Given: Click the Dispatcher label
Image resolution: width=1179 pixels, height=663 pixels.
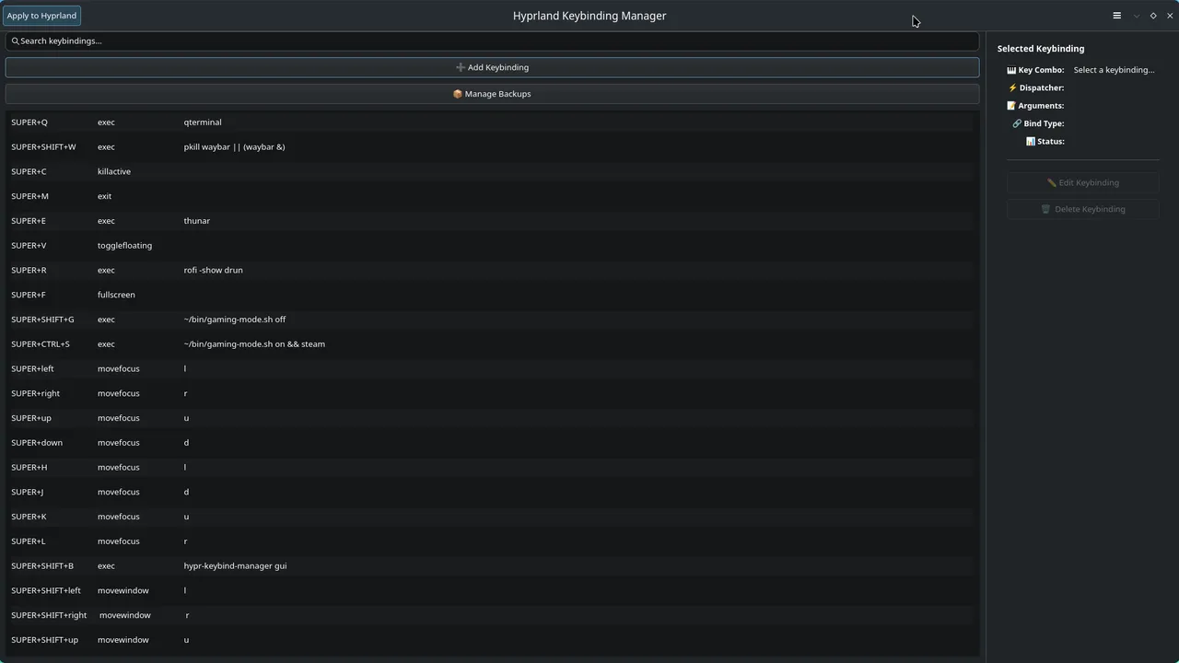Looking at the screenshot, I should point(1036,87).
